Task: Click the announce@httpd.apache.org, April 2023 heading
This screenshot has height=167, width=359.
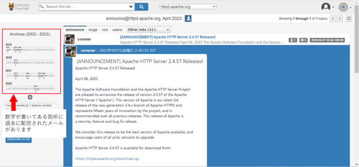Action: (x=144, y=19)
